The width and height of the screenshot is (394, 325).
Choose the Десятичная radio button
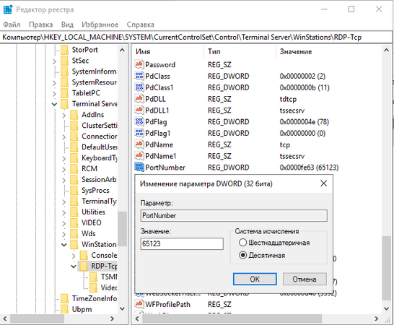tap(242, 256)
